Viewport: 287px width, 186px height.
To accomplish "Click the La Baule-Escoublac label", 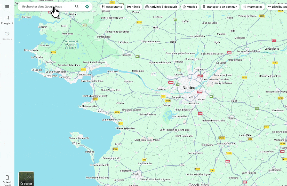I will (x=56, y=72).
